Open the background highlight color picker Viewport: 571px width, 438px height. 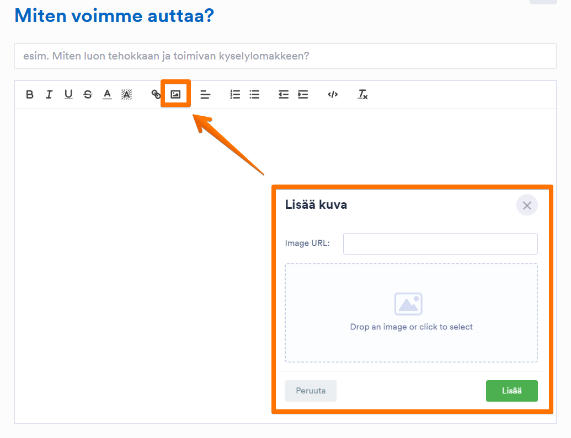pos(127,95)
